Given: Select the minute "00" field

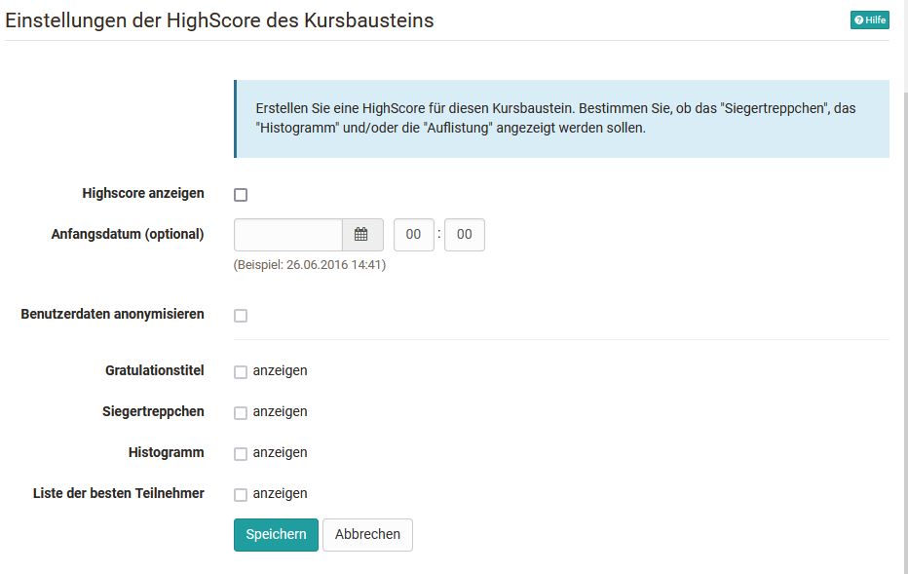Looking at the screenshot, I should [x=464, y=234].
